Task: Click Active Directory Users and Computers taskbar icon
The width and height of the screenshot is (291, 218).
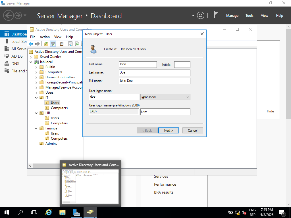Action: [90, 212]
